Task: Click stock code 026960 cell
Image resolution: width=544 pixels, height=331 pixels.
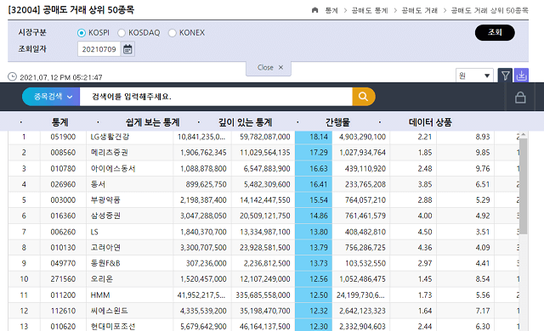Action: coord(63,184)
